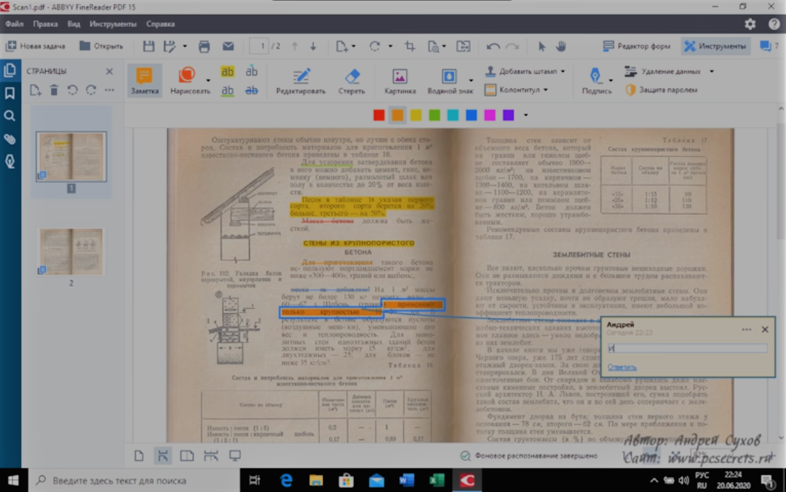Toggle the Страницы pages sidebar icon

coord(10,71)
